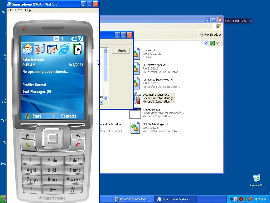Tap the Contacts softkey on phone
The width and height of the screenshot is (270, 203).
(69, 116)
